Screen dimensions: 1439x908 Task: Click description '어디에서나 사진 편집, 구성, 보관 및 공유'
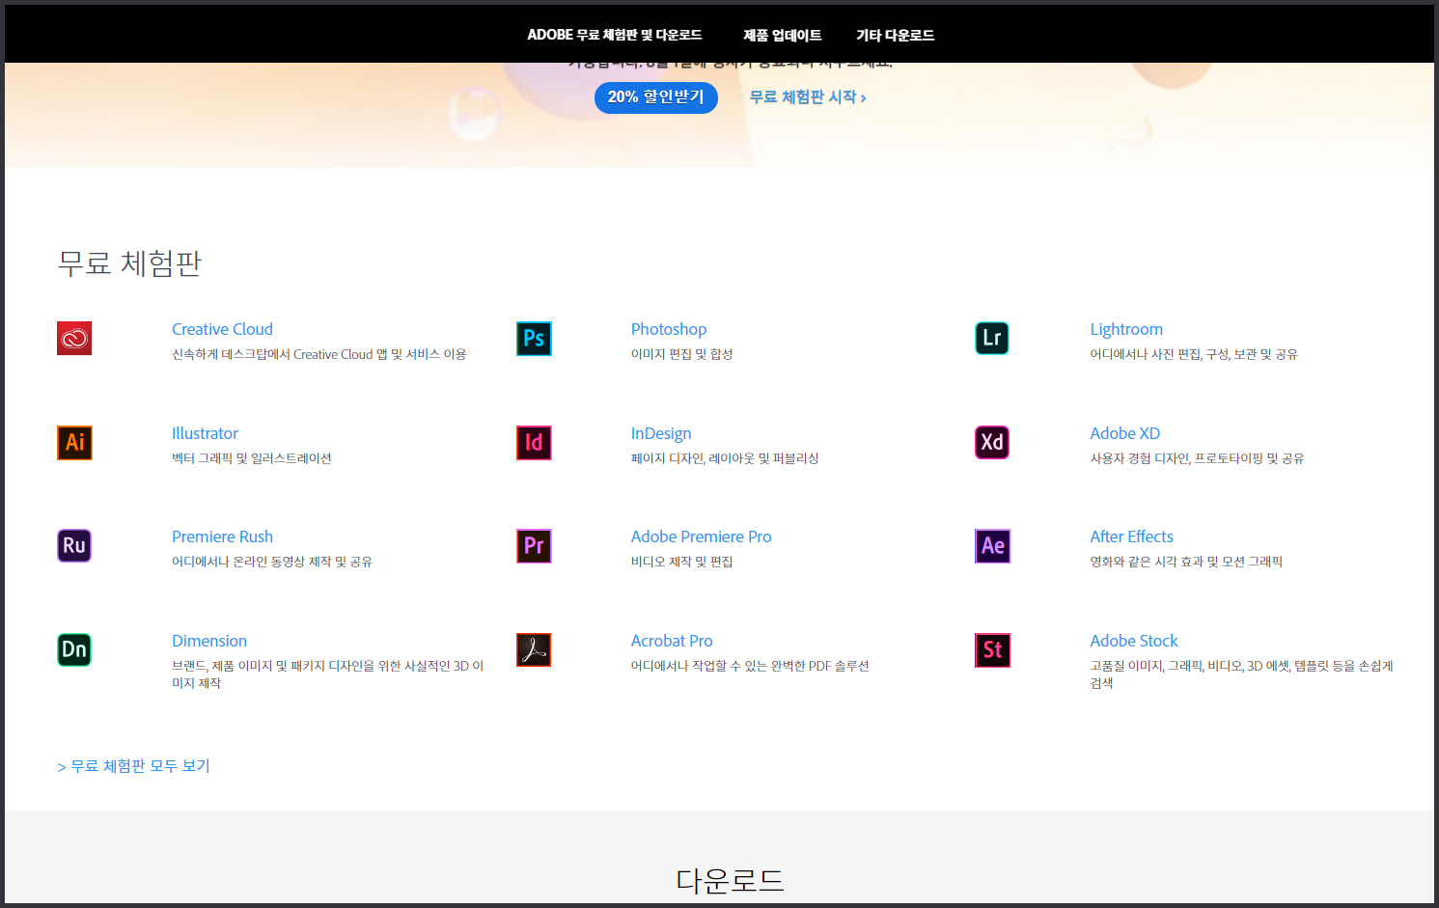click(x=1194, y=354)
